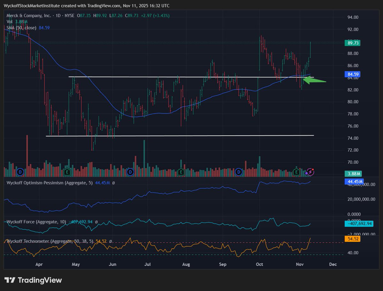Click the Oct label on the time axis
383x291 pixels.
(x=260, y=264)
